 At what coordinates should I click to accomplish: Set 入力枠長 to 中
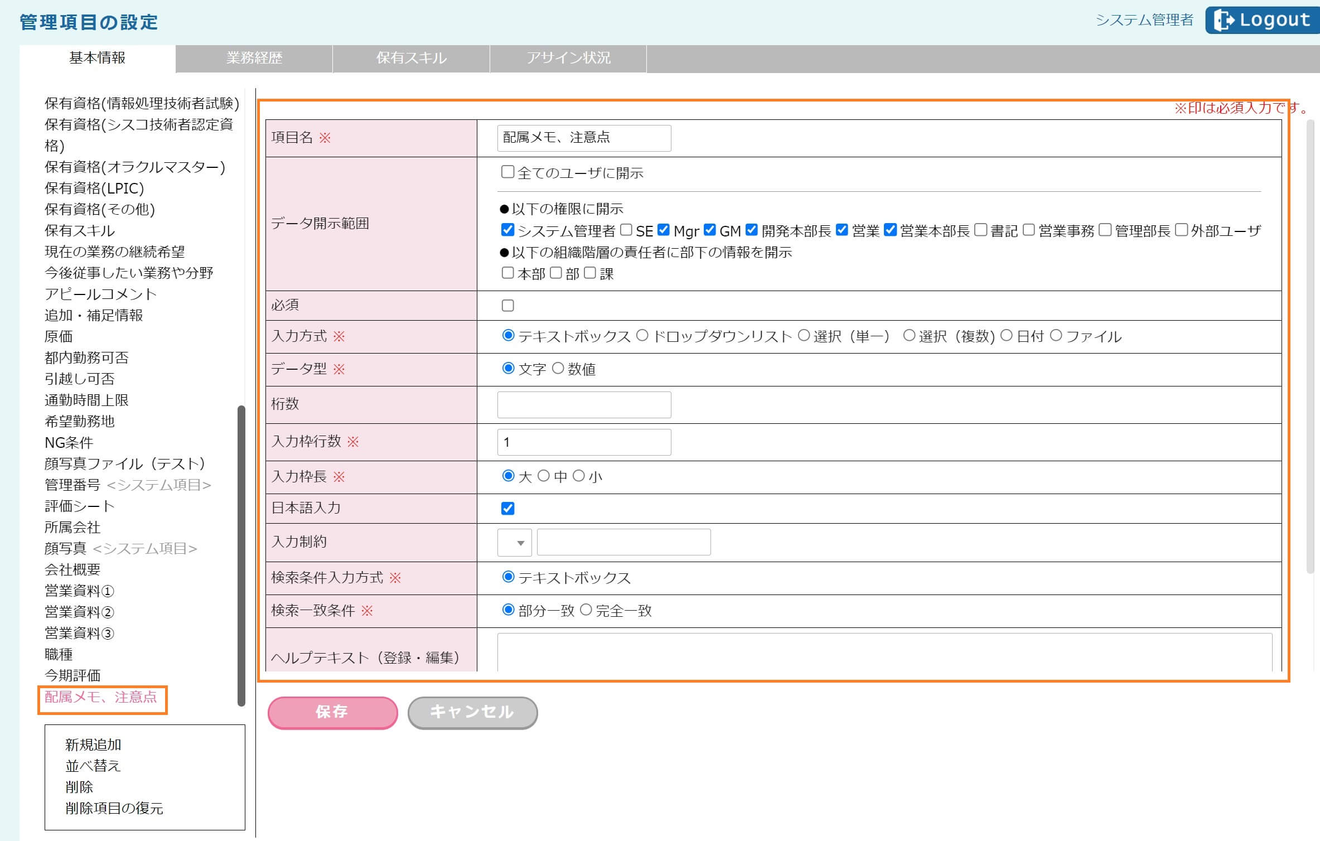[x=543, y=476]
